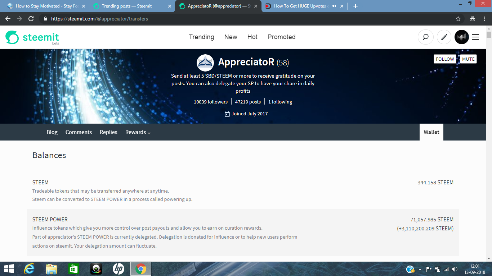Screen dimensions: 492x276
Task: Click the Chrome icon on the taskbar
Action: [140, 269]
